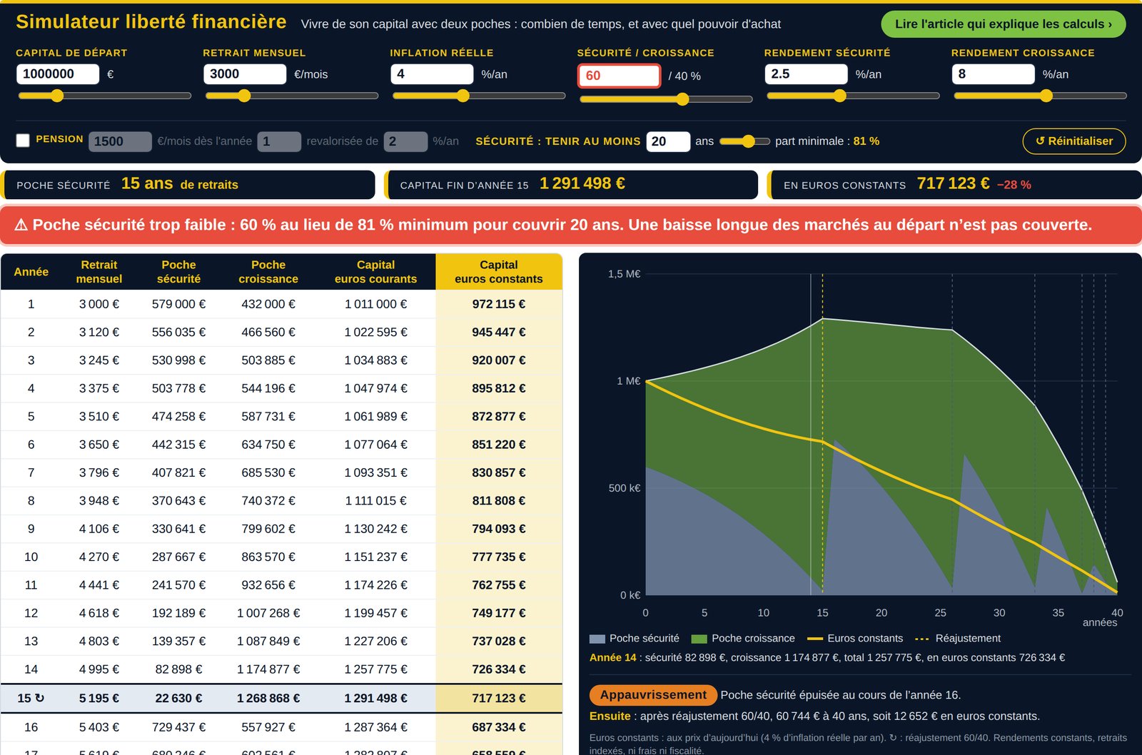Click the Réinitialiser reset button

1073,141
